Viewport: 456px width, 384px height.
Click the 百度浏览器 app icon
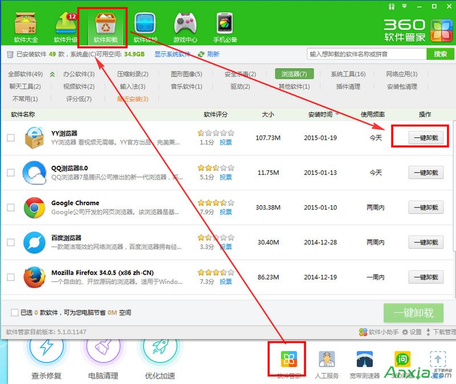click(34, 243)
